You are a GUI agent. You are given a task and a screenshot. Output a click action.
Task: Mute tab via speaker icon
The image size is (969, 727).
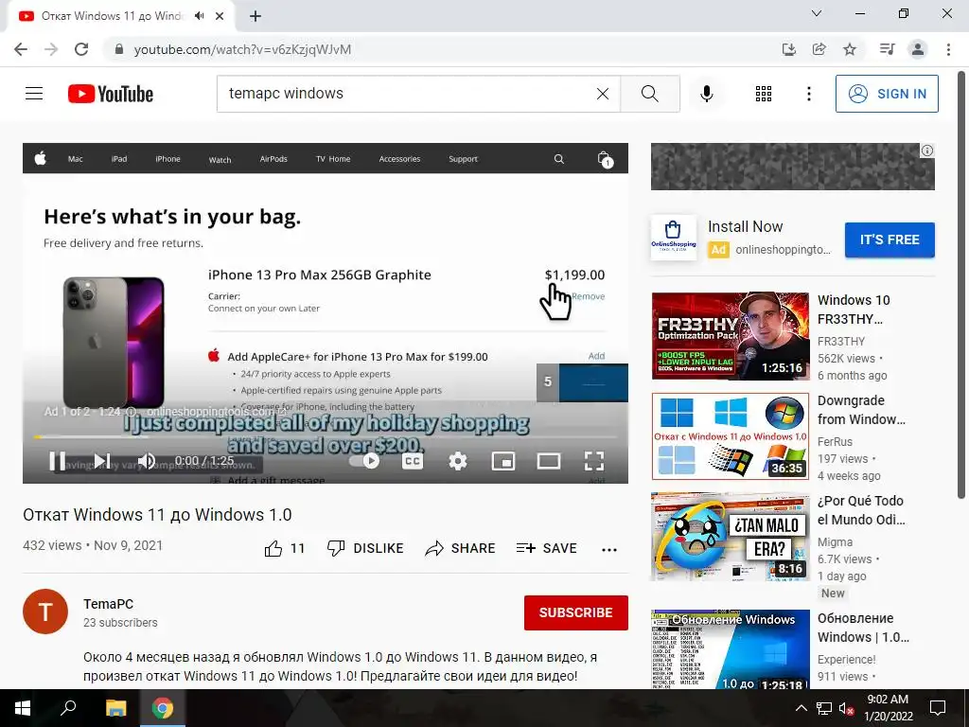point(199,16)
